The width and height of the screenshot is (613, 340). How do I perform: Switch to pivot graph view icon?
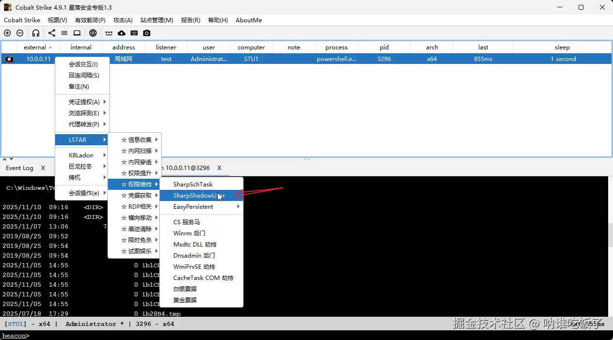52,33
